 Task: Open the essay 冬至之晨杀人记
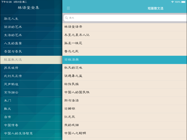click(125, 35)
